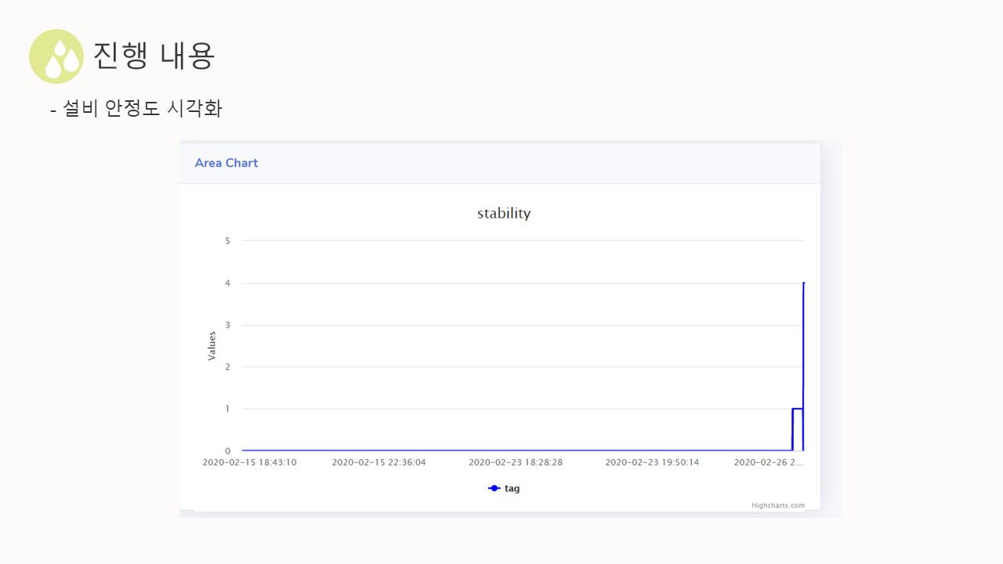Viewport: 1003px width, 564px height.
Task: Click the x-axis label 2020-02-23 19:50:14
Action: pos(652,462)
